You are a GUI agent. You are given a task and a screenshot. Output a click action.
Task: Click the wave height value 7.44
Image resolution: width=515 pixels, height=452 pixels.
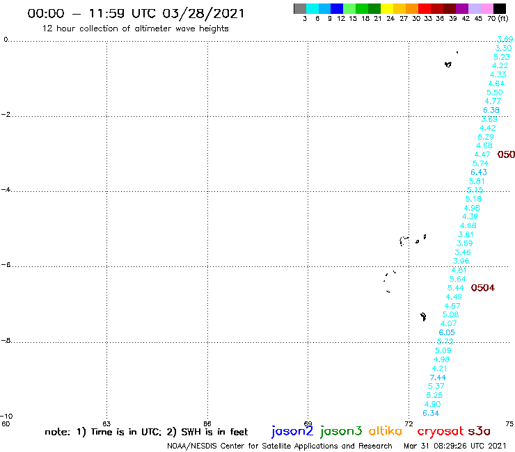click(x=438, y=378)
